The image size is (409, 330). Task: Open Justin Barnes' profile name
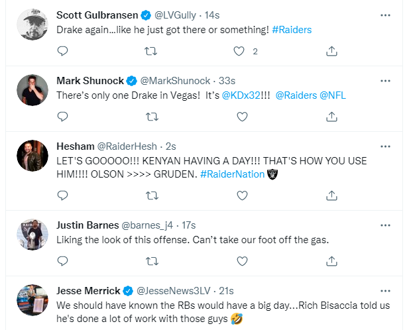(88, 225)
